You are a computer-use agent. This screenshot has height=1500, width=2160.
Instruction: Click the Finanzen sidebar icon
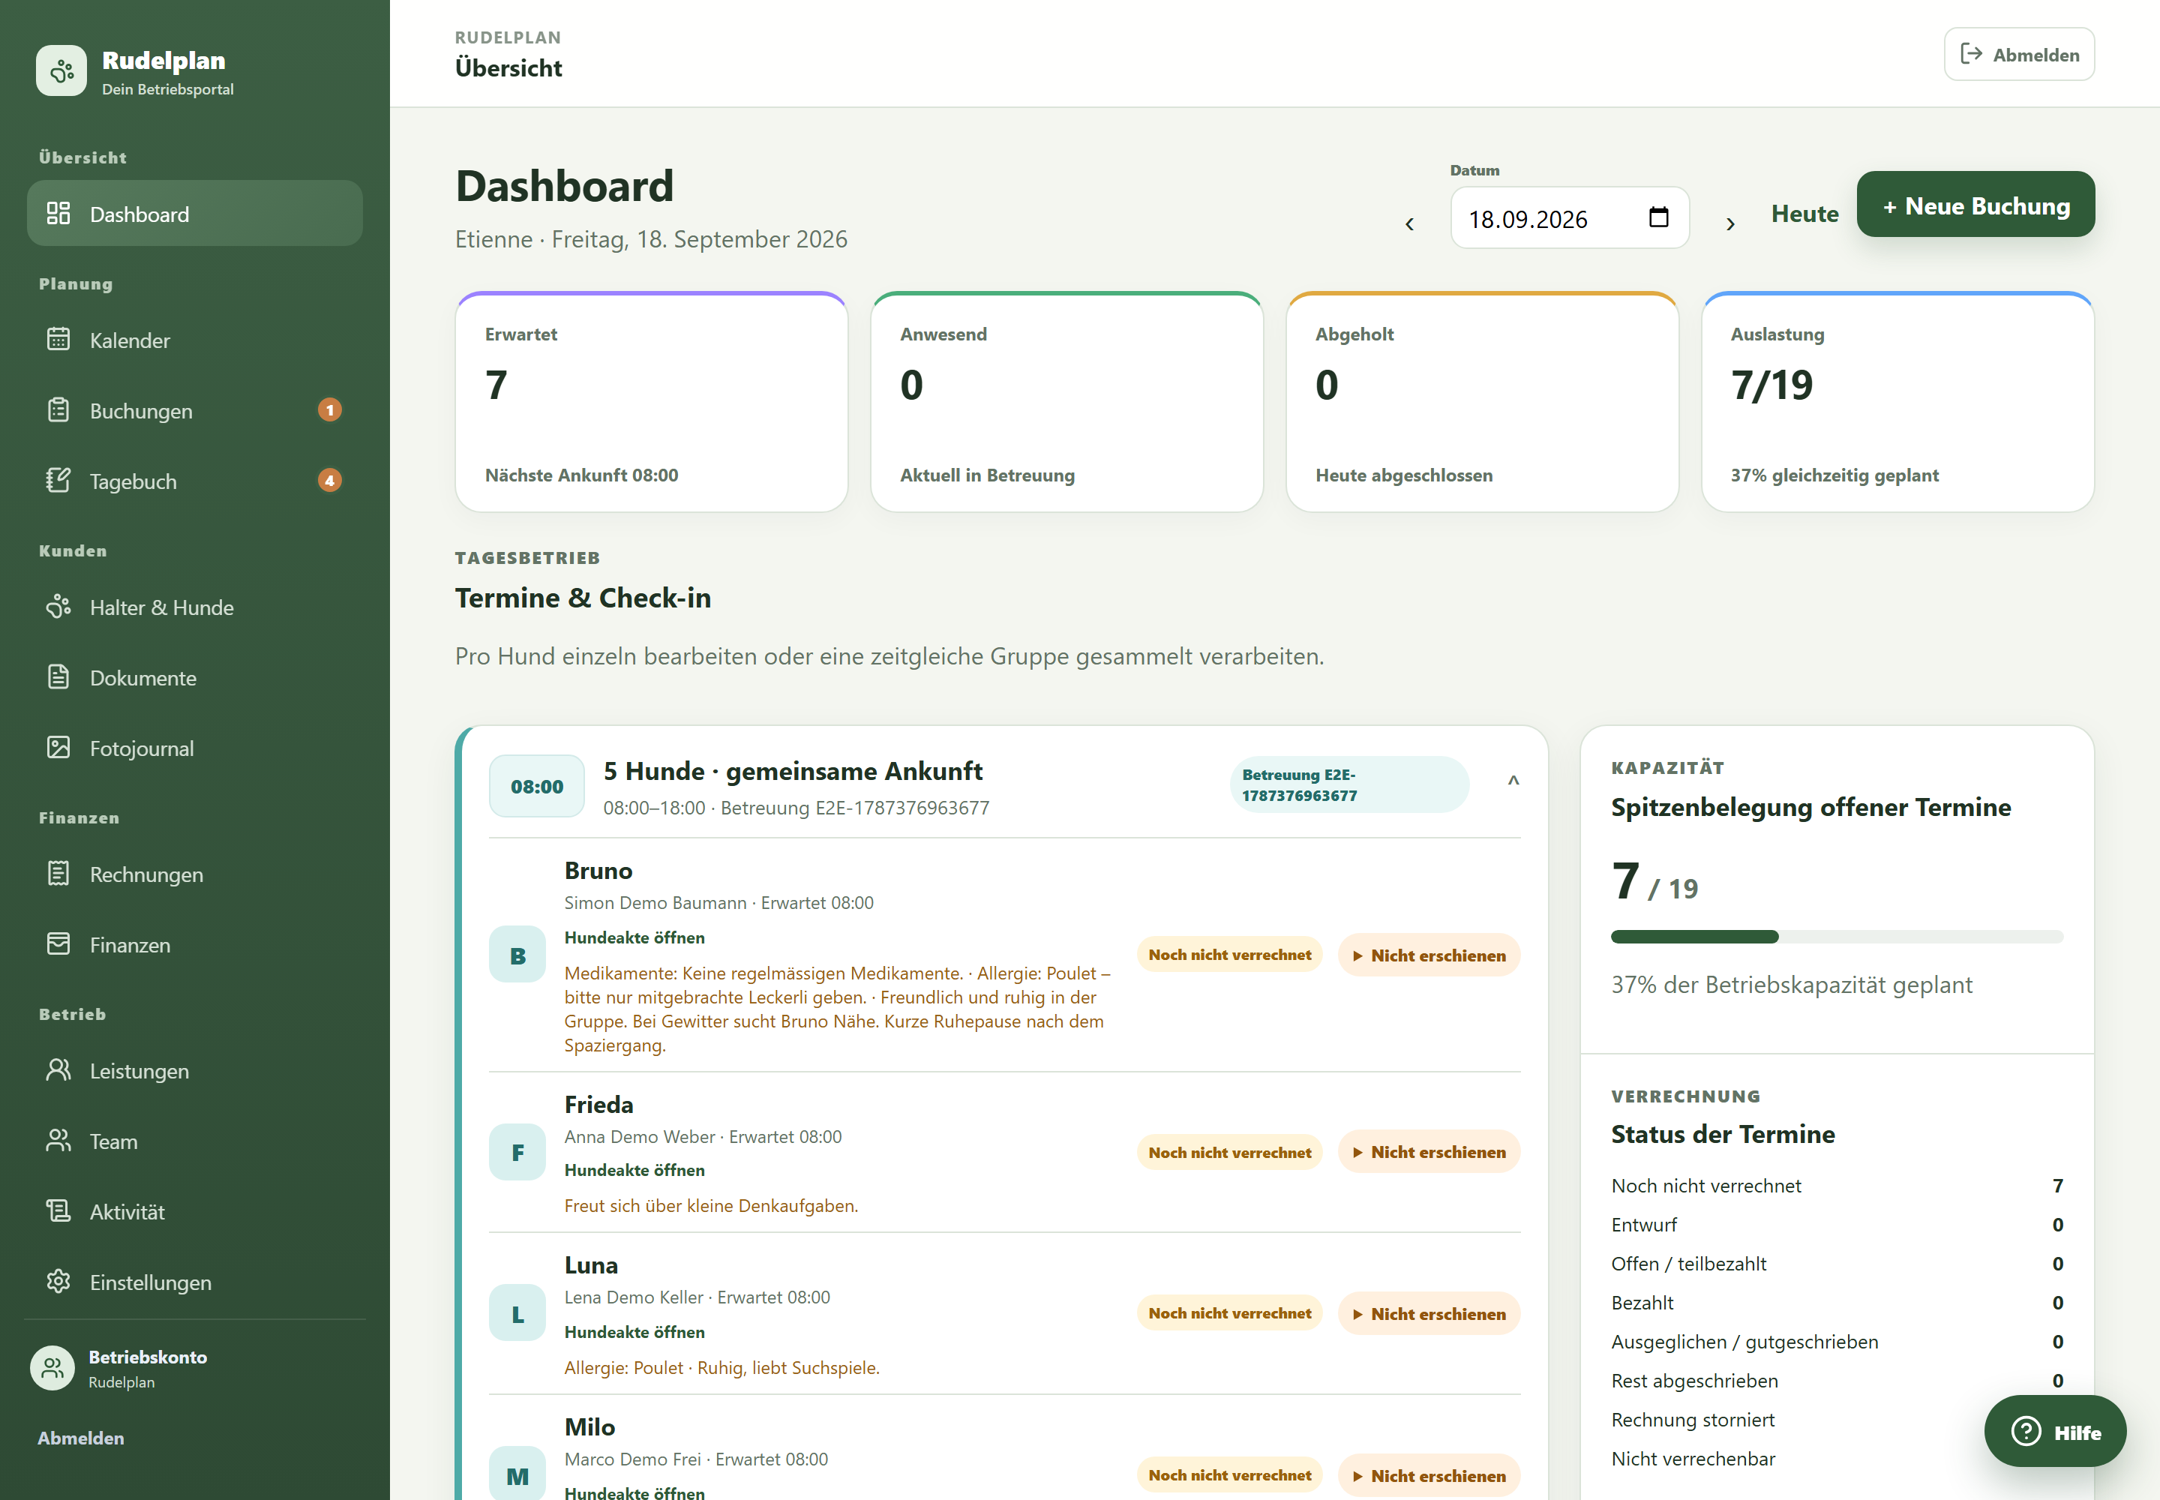(58, 943)
